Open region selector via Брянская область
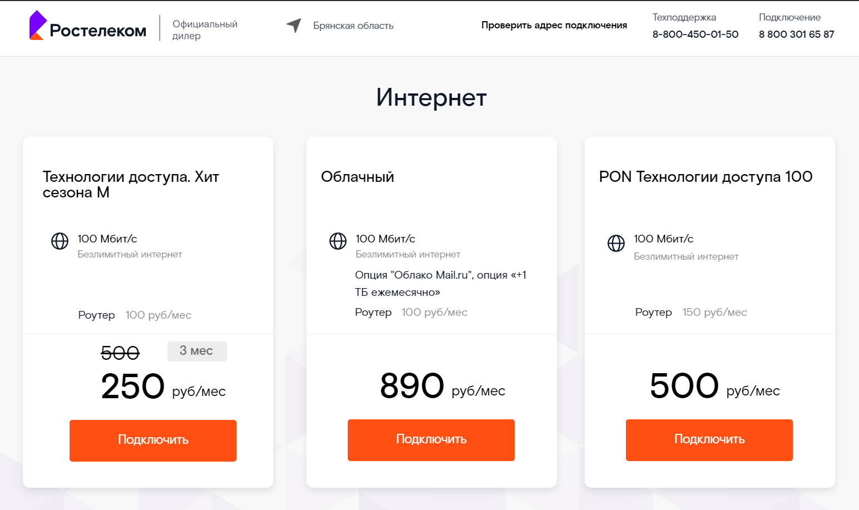The image size is (859, 510). [353, 26]
